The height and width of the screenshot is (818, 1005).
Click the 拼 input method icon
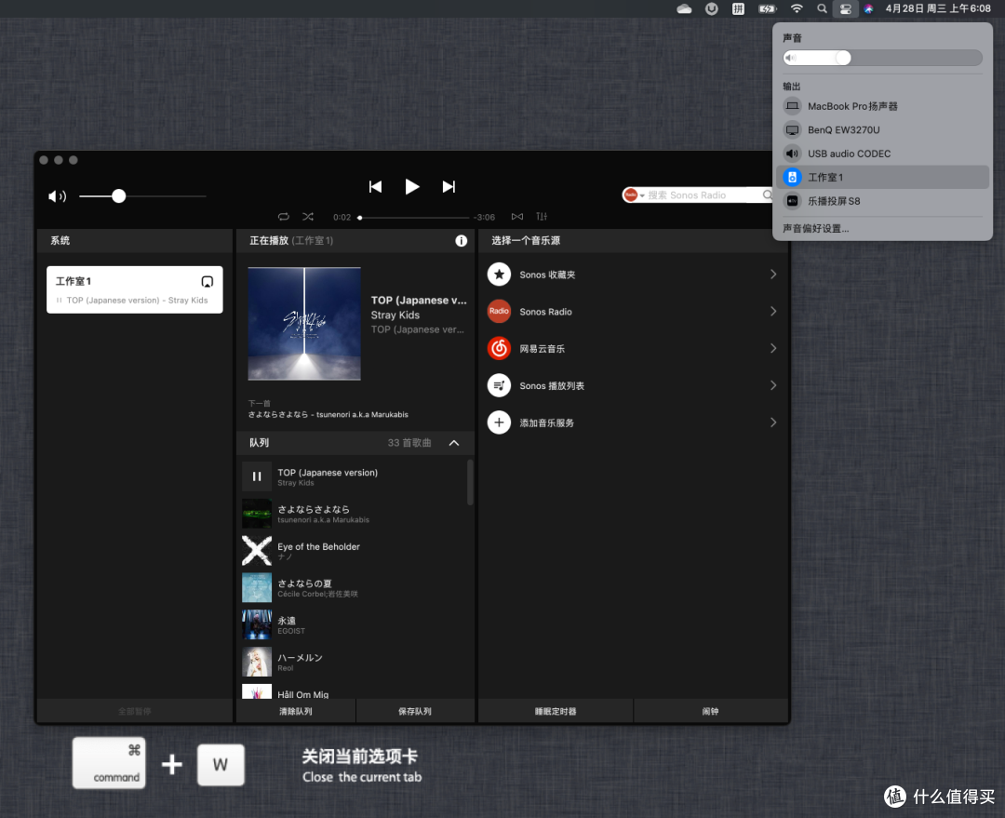pyautogui.click(x=738, y=9)
